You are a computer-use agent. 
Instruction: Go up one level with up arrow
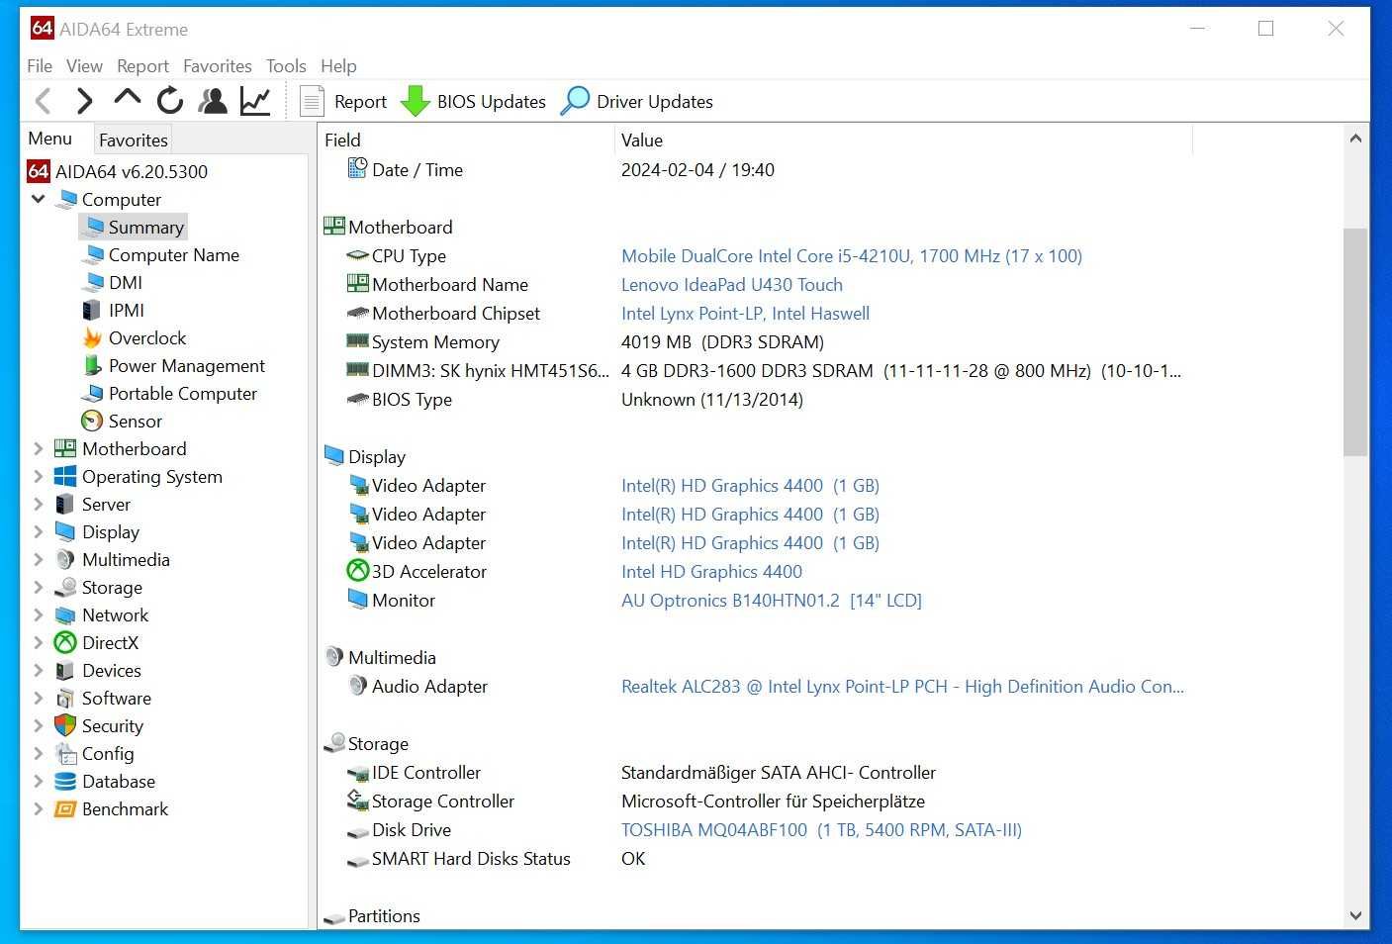click(127, 99)
